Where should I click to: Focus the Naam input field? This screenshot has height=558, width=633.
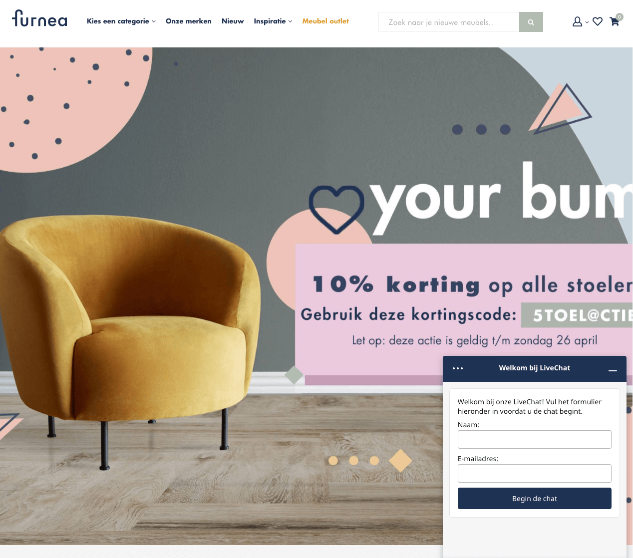[535, 440]
